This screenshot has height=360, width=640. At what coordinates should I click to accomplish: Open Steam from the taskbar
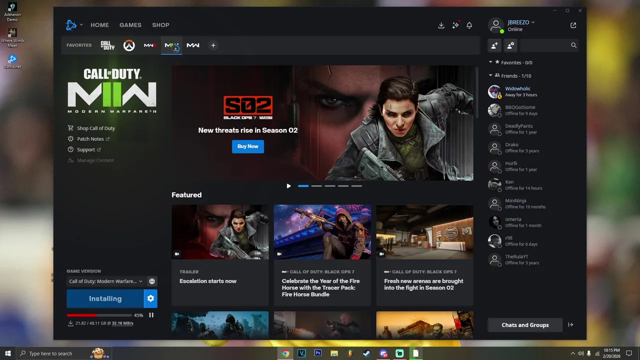(x=366, y=353)
